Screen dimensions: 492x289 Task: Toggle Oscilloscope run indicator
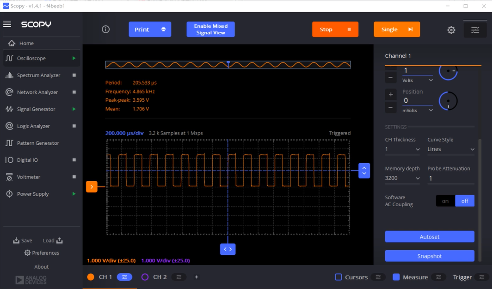[74, 58]
